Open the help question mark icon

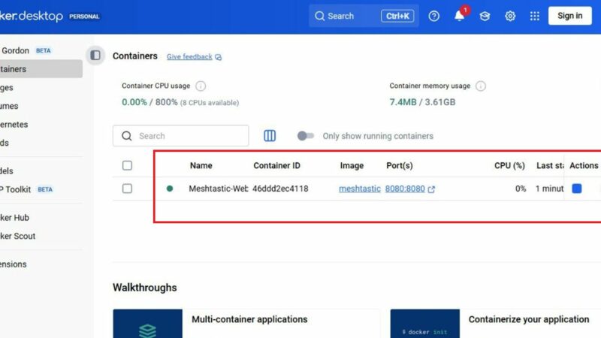[x=434, y=16]
